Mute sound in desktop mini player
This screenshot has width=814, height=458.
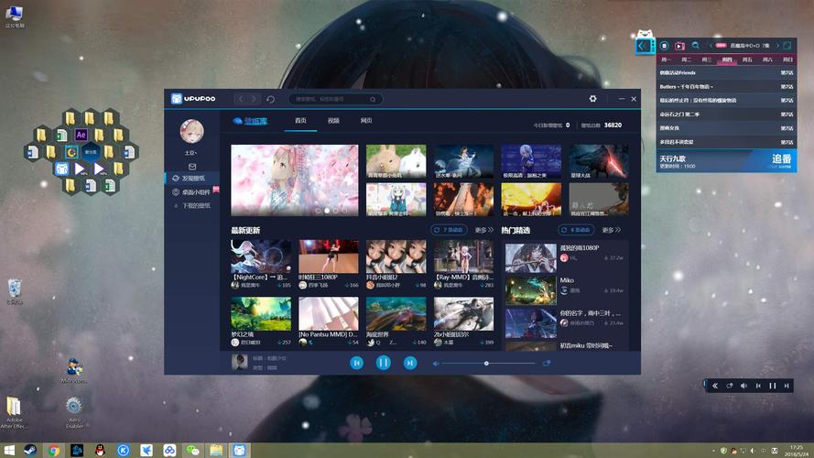743,386
